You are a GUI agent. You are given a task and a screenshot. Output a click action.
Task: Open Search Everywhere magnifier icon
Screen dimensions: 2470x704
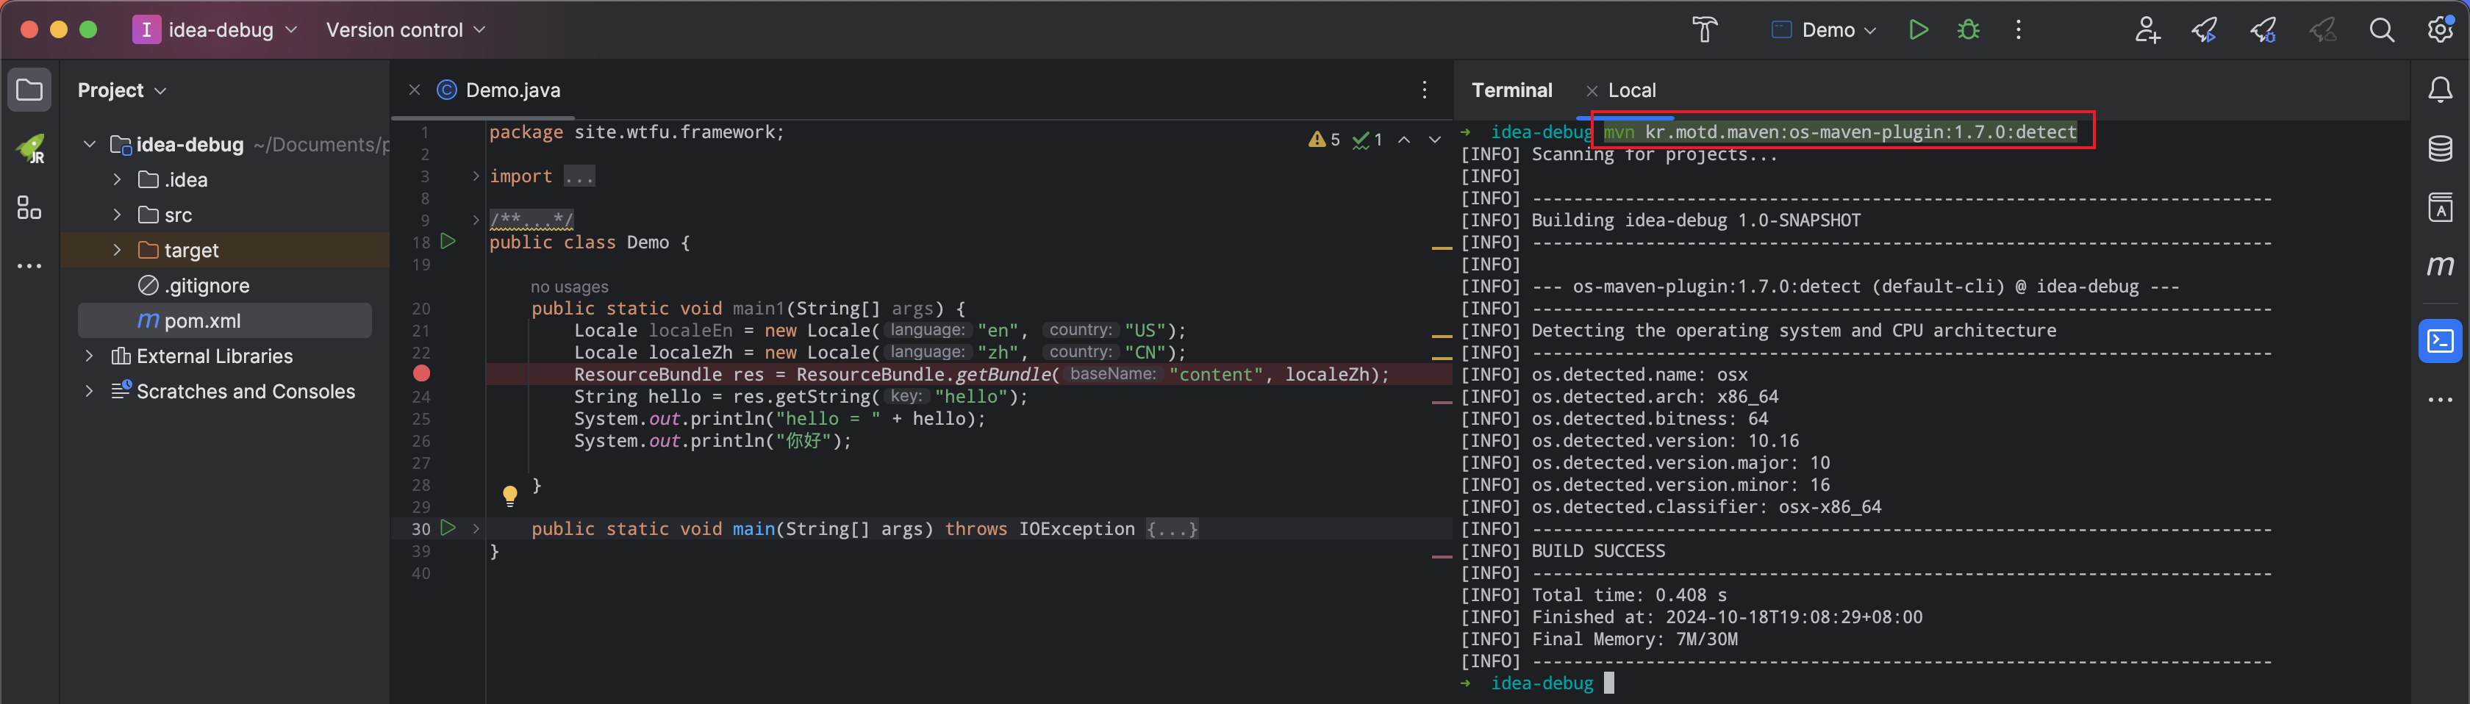[2381, 29]
